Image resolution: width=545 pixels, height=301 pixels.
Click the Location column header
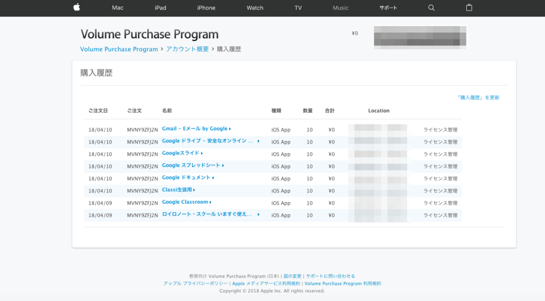pyautogui.click(x=379, y=111)
